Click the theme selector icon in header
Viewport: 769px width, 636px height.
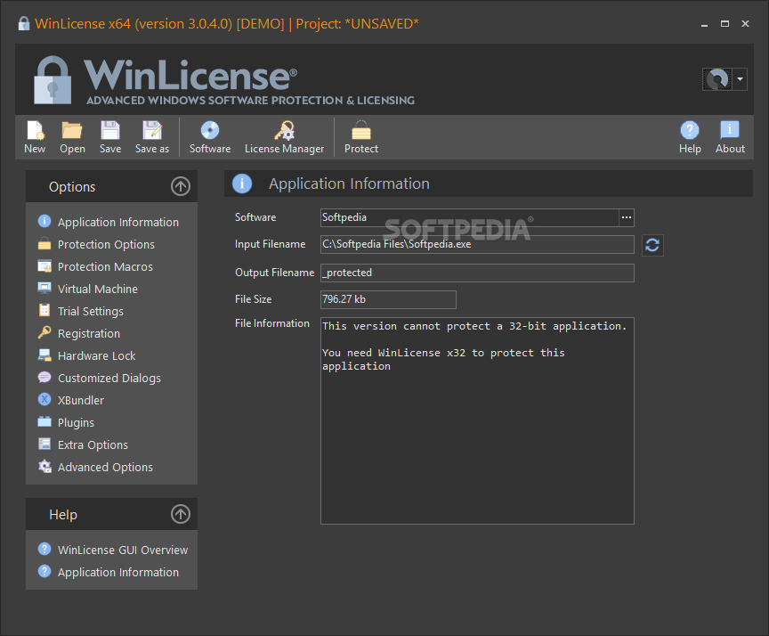click(717, 79)
